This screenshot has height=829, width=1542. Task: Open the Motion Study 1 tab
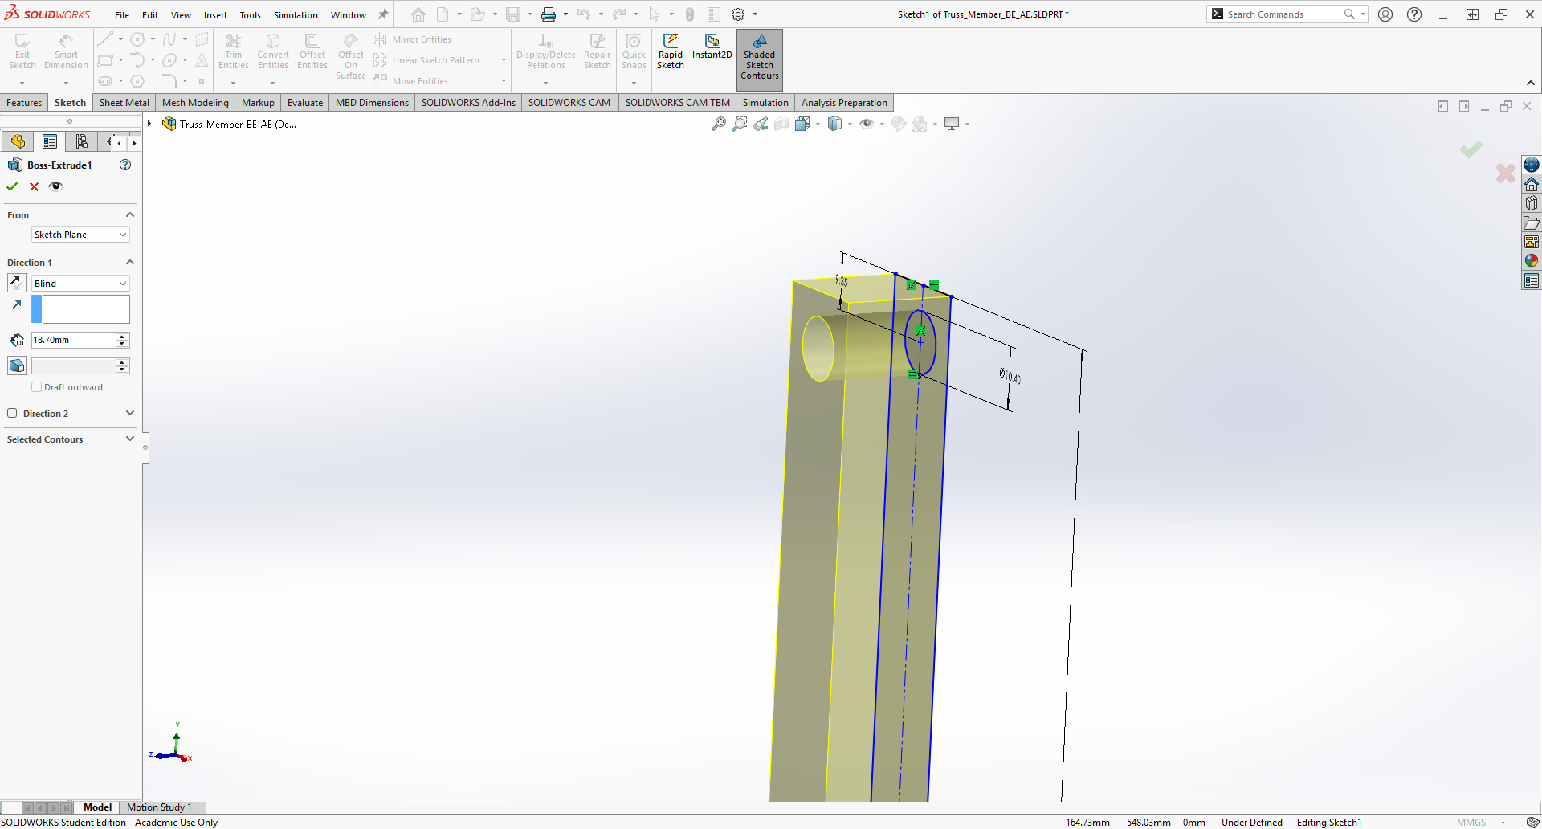point(159,807)
